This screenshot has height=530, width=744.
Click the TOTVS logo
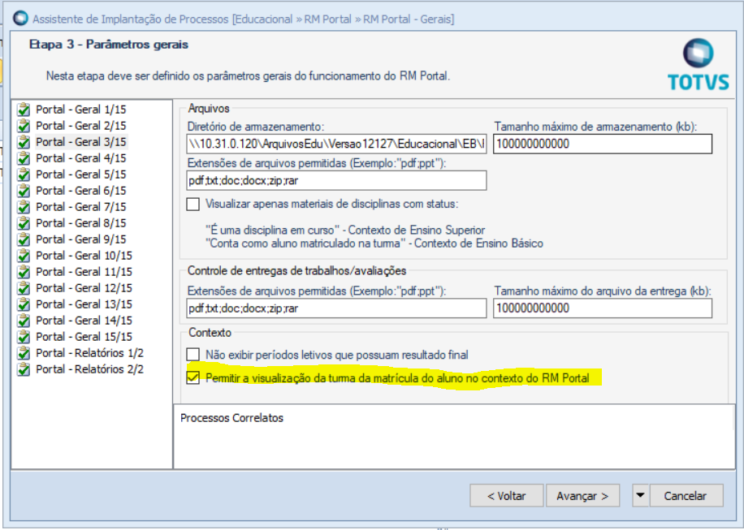click(698, 64)
